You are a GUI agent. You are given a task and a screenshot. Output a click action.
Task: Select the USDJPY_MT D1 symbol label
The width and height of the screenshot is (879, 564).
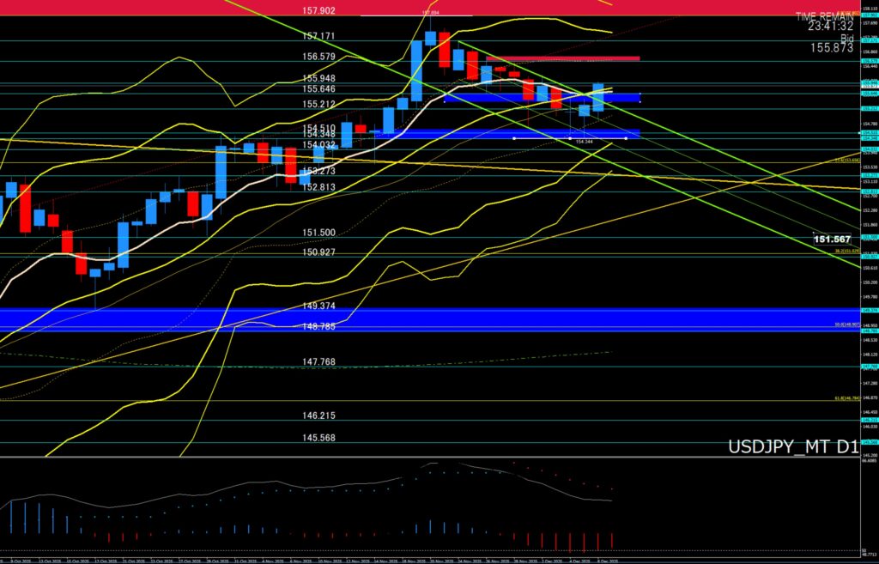pyautogui.click(x=791, y=447)
